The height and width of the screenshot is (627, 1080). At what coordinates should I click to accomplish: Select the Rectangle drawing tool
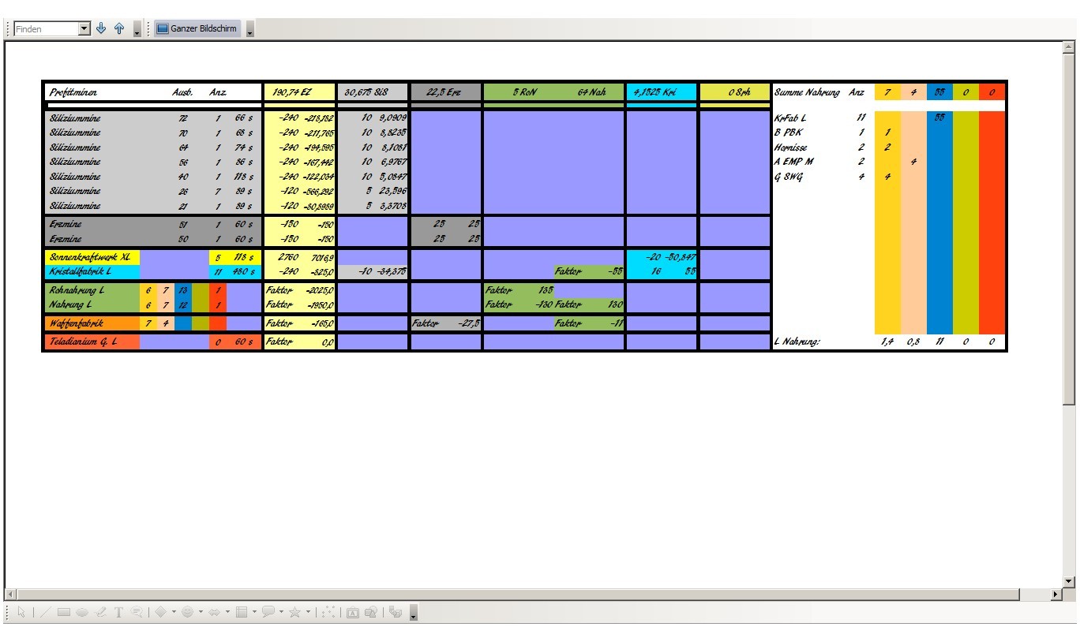pos(64,612)
